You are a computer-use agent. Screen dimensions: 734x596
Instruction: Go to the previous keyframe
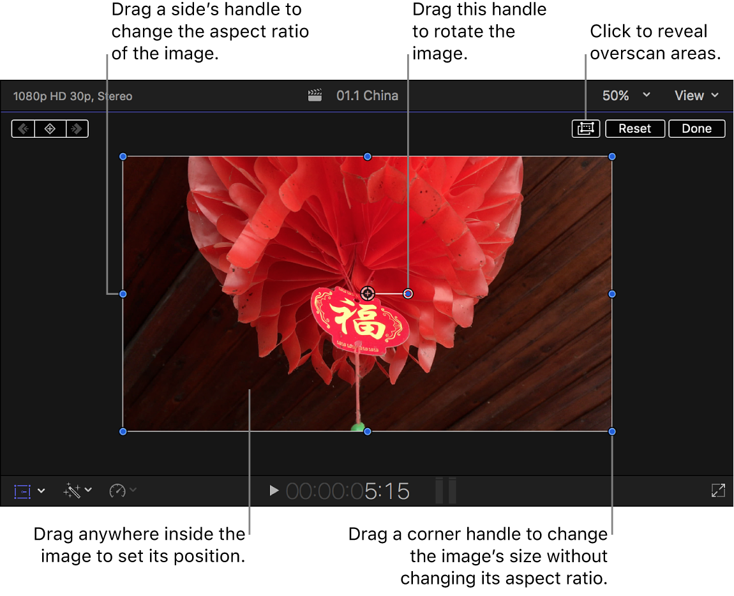click(23, 128)
